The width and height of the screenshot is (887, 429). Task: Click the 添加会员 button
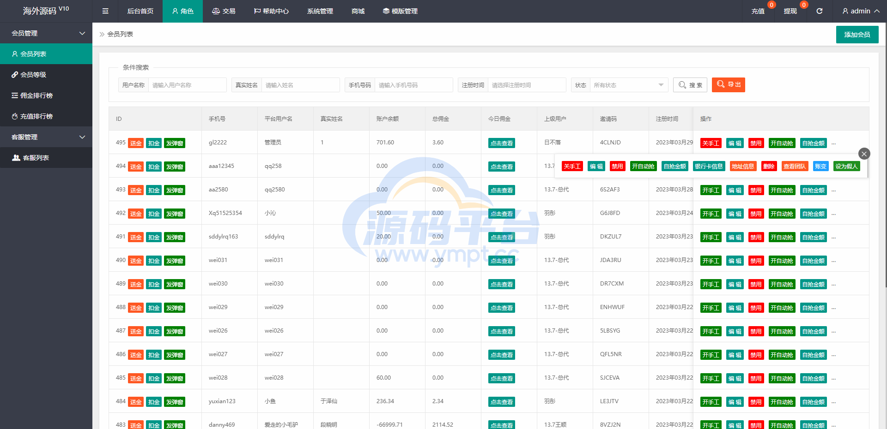coord(857,35)
